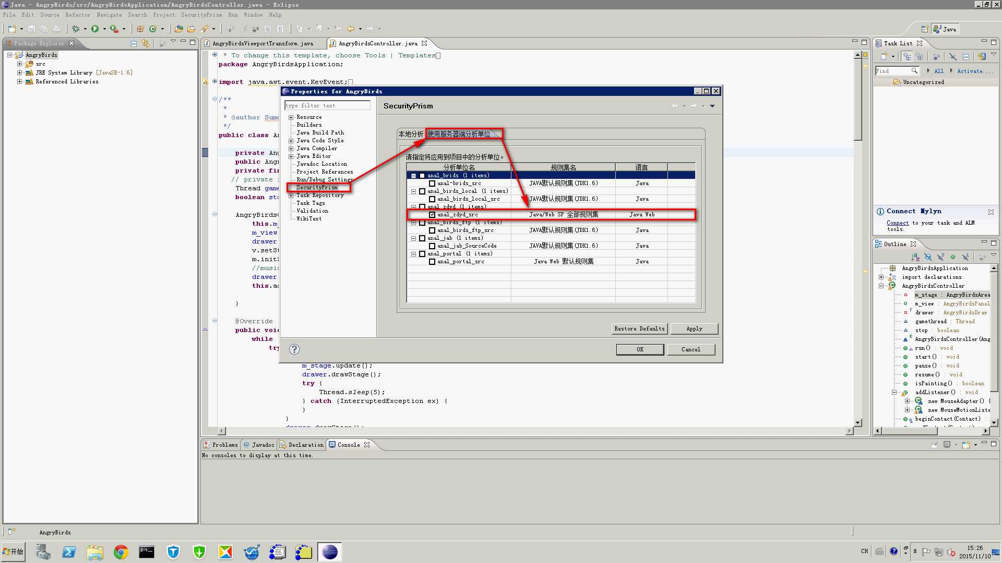Viewport: 1002px width, 563px height.
Task: Close the Connect Mylyn notification
Action: (991, 212)
